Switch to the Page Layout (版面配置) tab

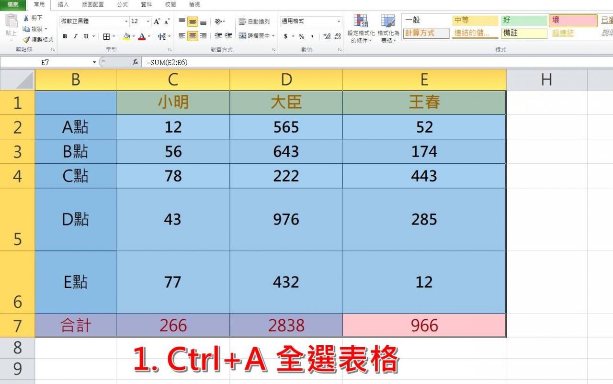pos(92,4)
